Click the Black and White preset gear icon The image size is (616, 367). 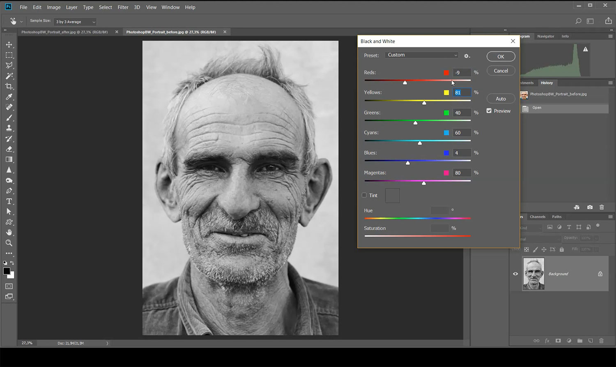pos(467,56)
